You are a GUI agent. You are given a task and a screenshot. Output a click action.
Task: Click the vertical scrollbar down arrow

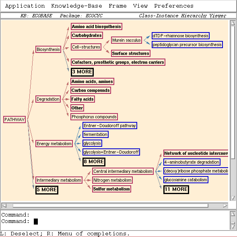233,198
